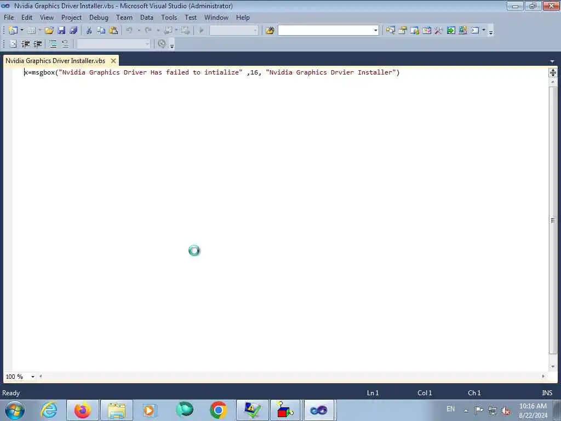Open the Debug menu
Screen dimensions: 561x421
coord(99,18)
